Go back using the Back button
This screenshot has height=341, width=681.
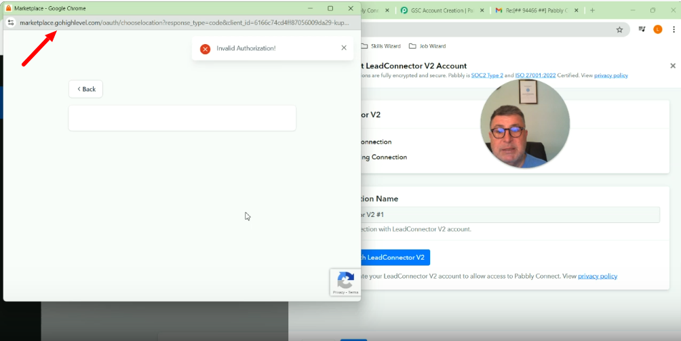pos(85,89)
